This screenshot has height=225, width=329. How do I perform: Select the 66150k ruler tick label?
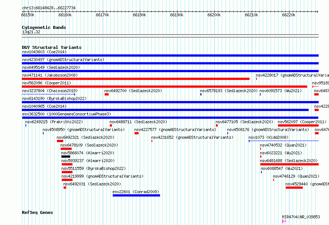(28, 15)
